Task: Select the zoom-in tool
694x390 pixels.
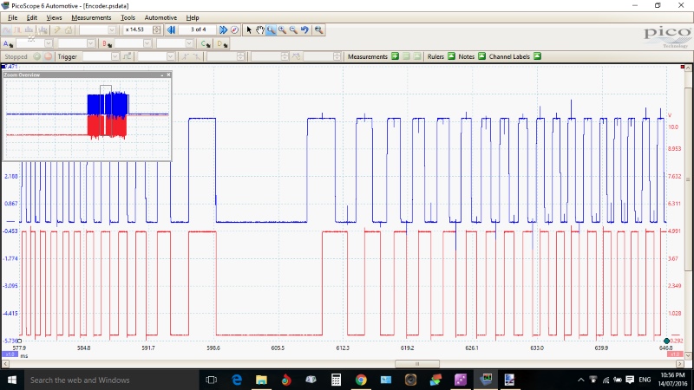Action: 282,29
